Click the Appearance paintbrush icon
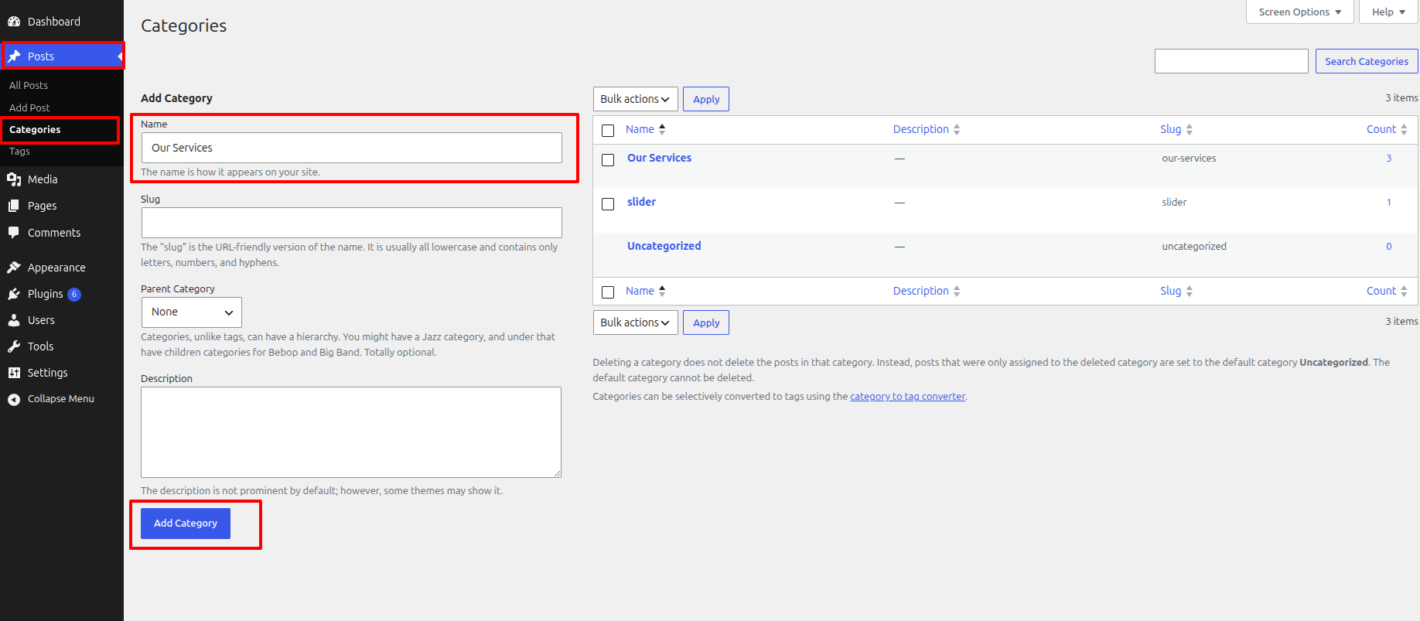 (14, 268)
